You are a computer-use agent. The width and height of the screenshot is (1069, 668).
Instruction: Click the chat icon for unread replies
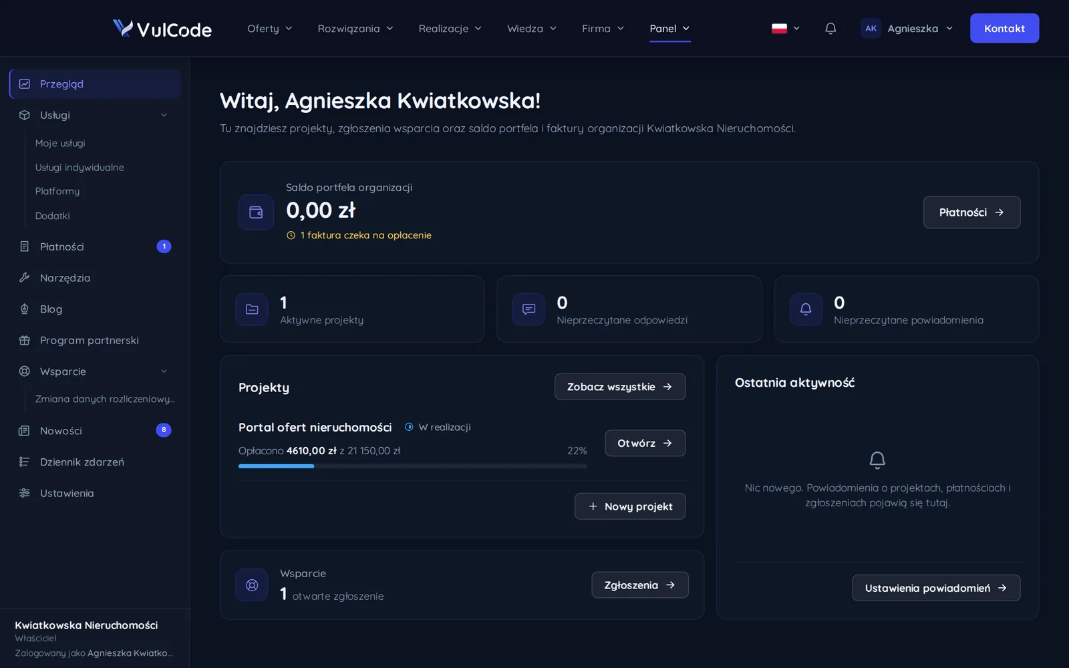tap(528, 309)
